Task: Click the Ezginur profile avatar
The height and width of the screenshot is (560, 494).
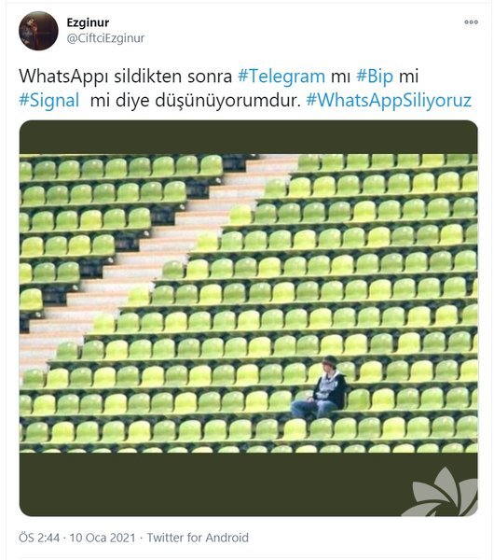Action: [38, 31]
